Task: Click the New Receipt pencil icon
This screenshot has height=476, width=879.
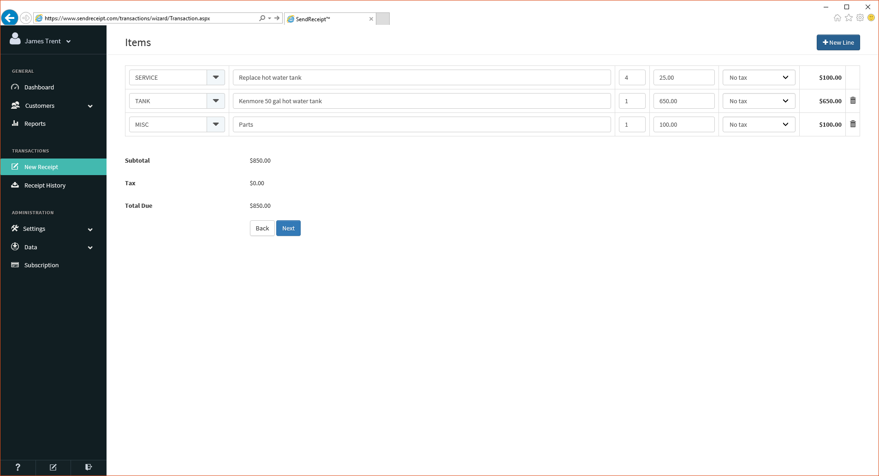Action: [15, 166]
